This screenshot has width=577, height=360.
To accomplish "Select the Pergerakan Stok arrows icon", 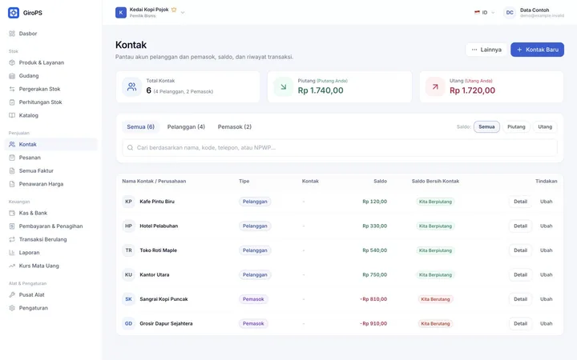I will [12, 89].
